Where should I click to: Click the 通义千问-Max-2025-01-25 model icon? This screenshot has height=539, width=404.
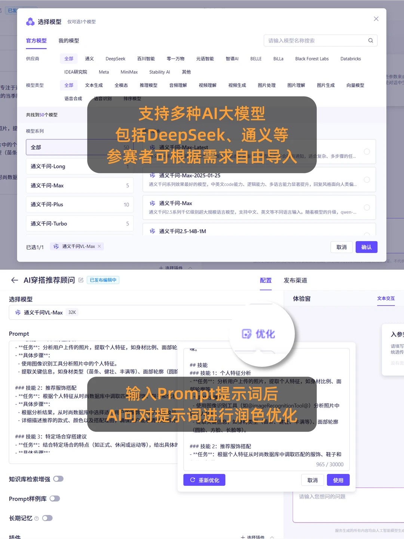point(152,175)
